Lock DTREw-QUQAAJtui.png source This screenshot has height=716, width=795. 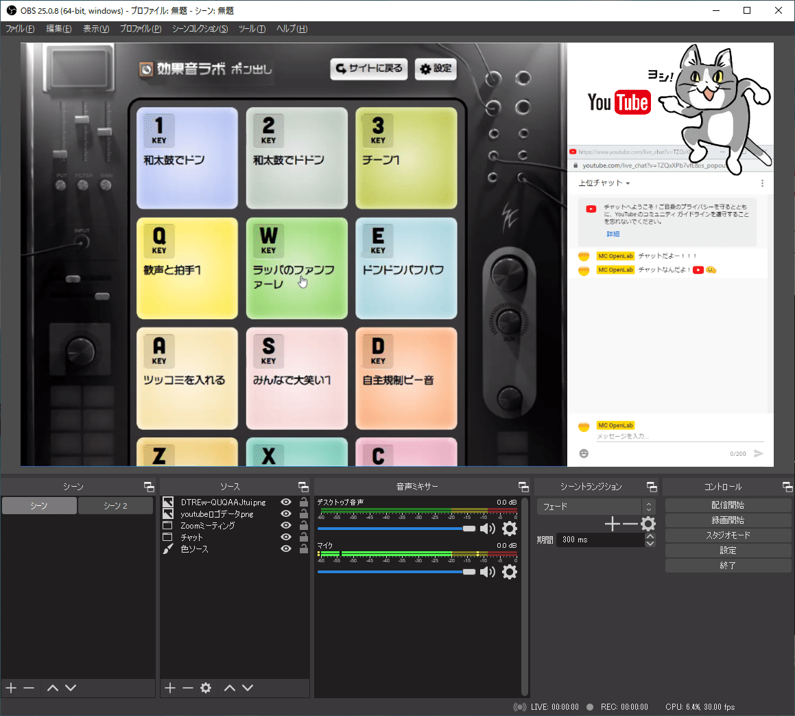click(304, 502)
